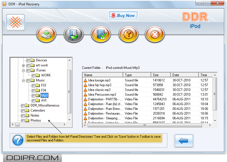Check the Notes folder checkbox

[x=23, y=116]
